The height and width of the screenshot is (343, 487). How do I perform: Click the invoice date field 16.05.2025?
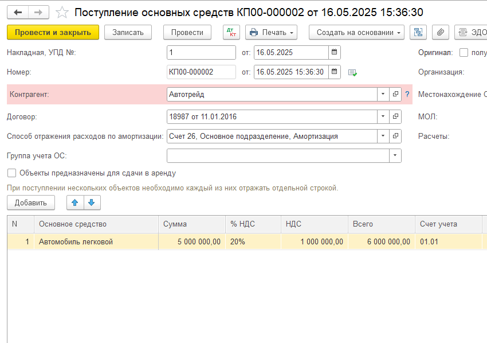click(291, 52)
